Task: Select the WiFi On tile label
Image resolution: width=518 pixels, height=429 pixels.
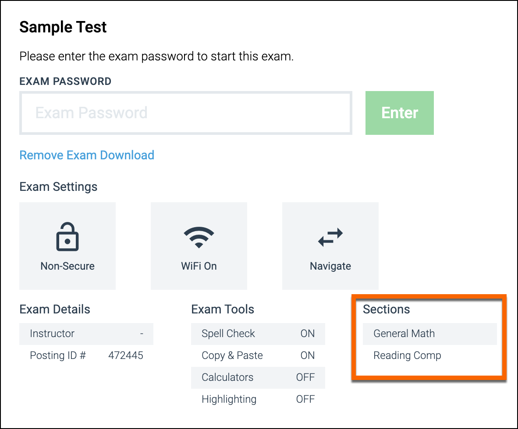Action: pyautogui.click(x=199, y=266)
